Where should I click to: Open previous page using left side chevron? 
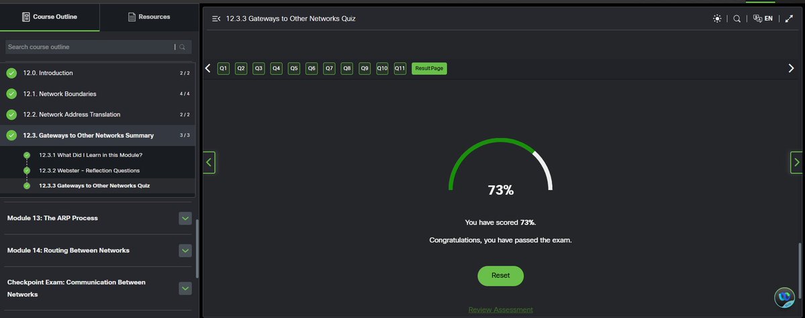209,162
